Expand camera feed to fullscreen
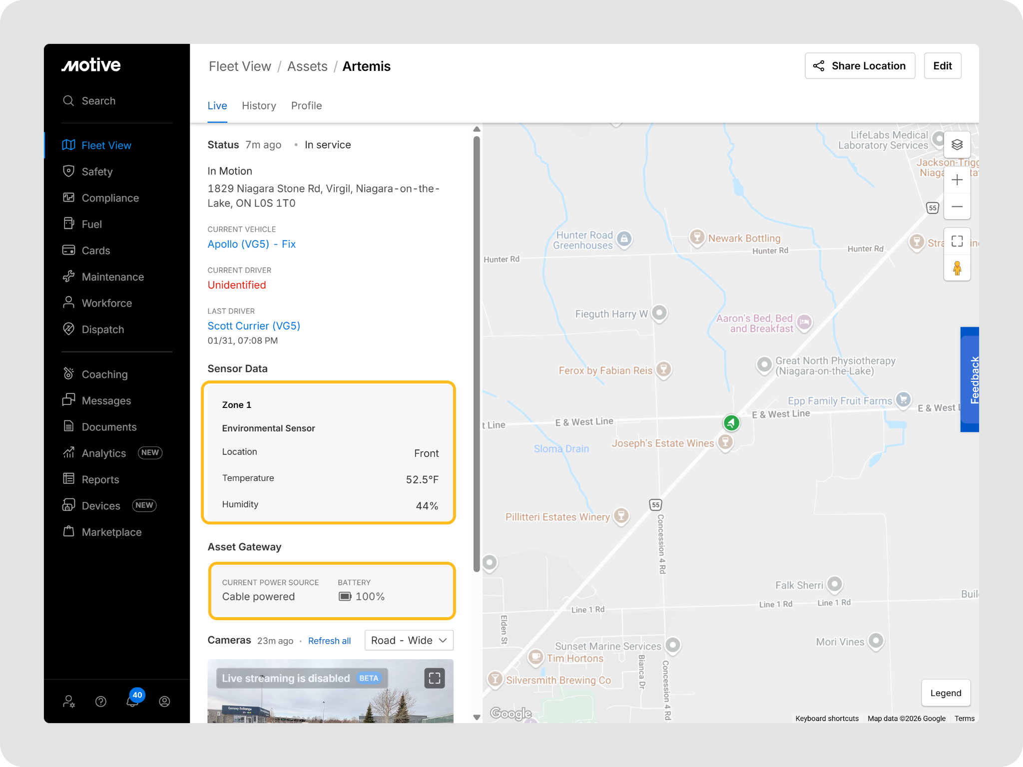The width and height of the screenshot is (1023, 767). pos(434,678)
